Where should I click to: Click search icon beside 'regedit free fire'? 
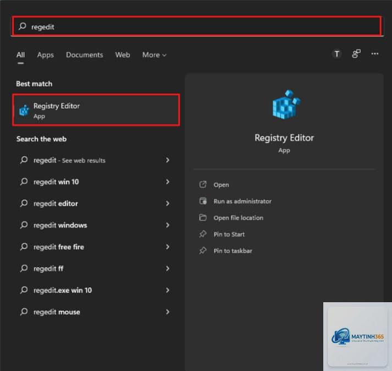tap(24, 247)
